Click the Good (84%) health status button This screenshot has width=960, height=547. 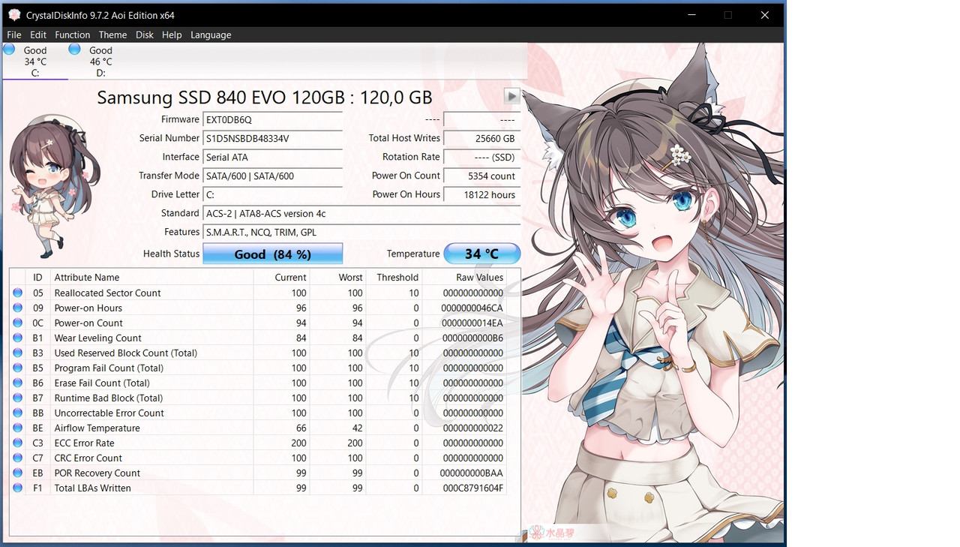coord(272,254)
